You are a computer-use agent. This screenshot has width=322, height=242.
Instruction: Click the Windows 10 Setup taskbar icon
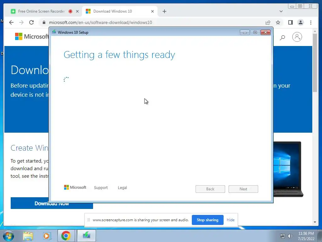[x=86, y=235]
